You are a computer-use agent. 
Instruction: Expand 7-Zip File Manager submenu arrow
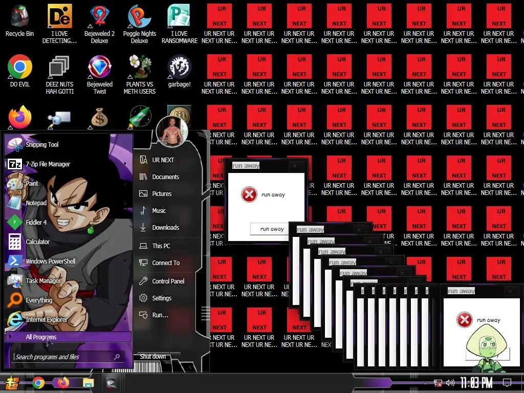pyautogui.click(x=125, y=164)
